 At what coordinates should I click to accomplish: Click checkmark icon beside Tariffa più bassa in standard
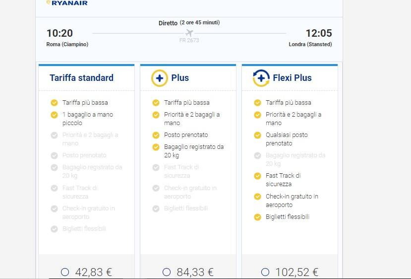(54, 103)
